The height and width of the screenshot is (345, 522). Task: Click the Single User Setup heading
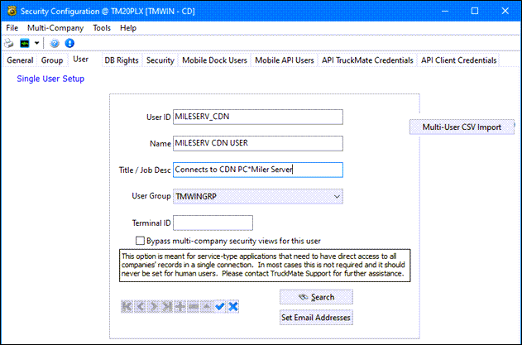click(x=50, y=79)
